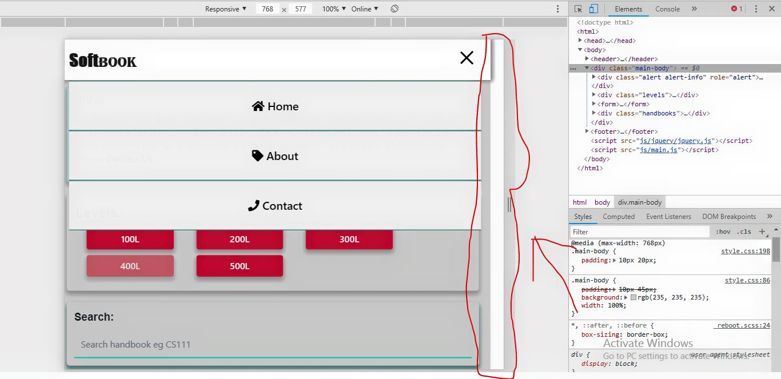This screenshot has height=379, width=781.
Task: Add a new style rule with plus icon
Action: click(762, 232)
